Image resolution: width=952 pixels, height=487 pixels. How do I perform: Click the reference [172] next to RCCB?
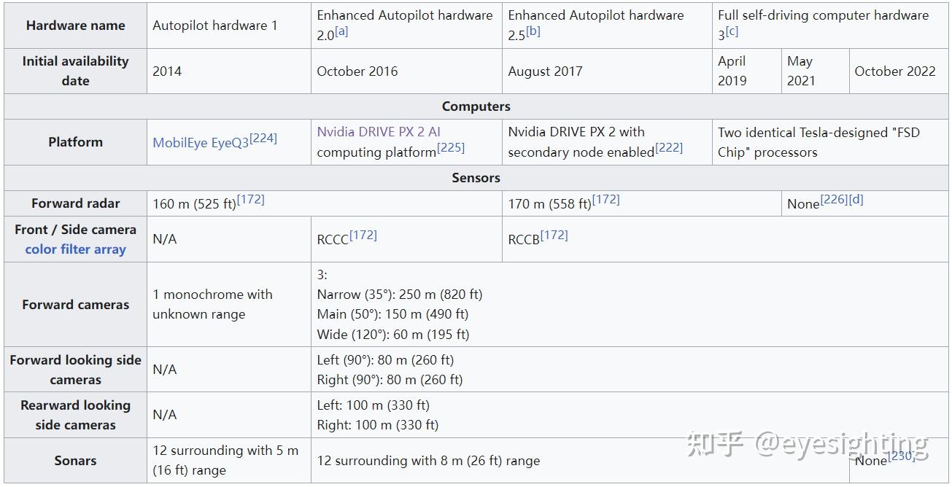[x=554, y=235]
